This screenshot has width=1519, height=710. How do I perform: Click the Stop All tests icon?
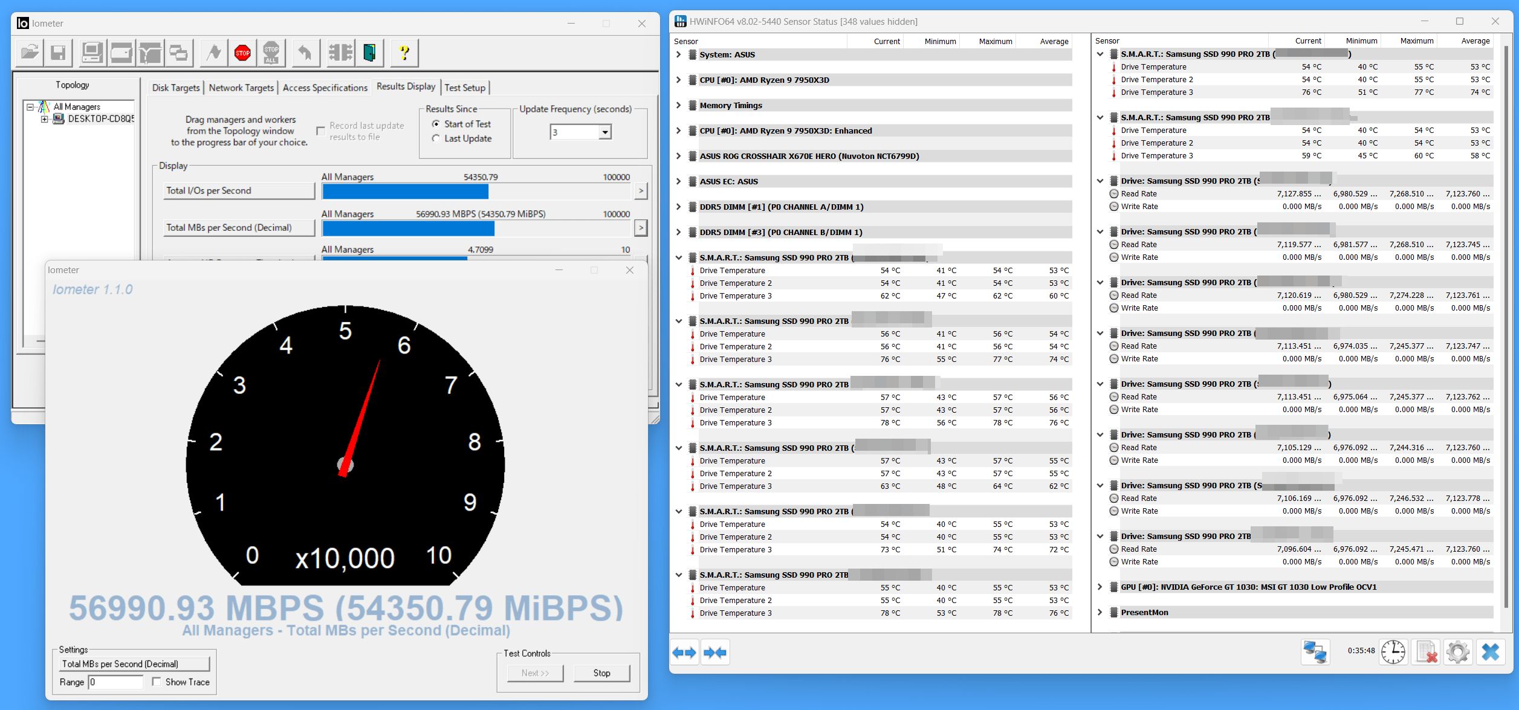[x=271, y=53]
